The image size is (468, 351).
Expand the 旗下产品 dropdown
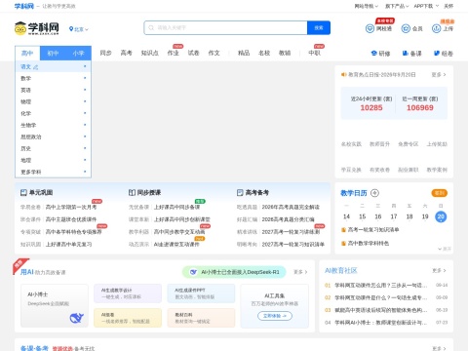pos(397,6)
